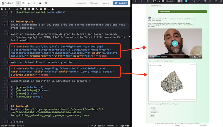Click the '@{bravo}' line in editor
The width and height of the screenshot is (223, 127).
[17, 122]
